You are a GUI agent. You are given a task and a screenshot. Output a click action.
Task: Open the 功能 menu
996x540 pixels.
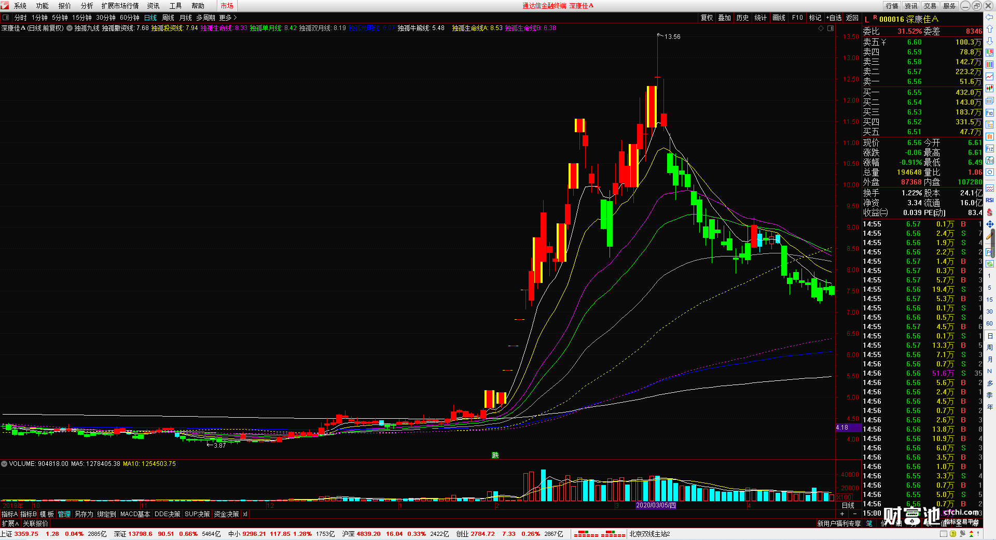pyautogui.click(x=43, y=6)
